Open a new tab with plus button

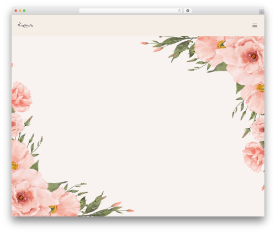(x=262, y=12)
